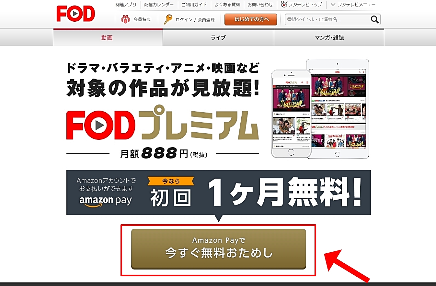
Task: Click the red gift box icon
Action: point(125,19)
